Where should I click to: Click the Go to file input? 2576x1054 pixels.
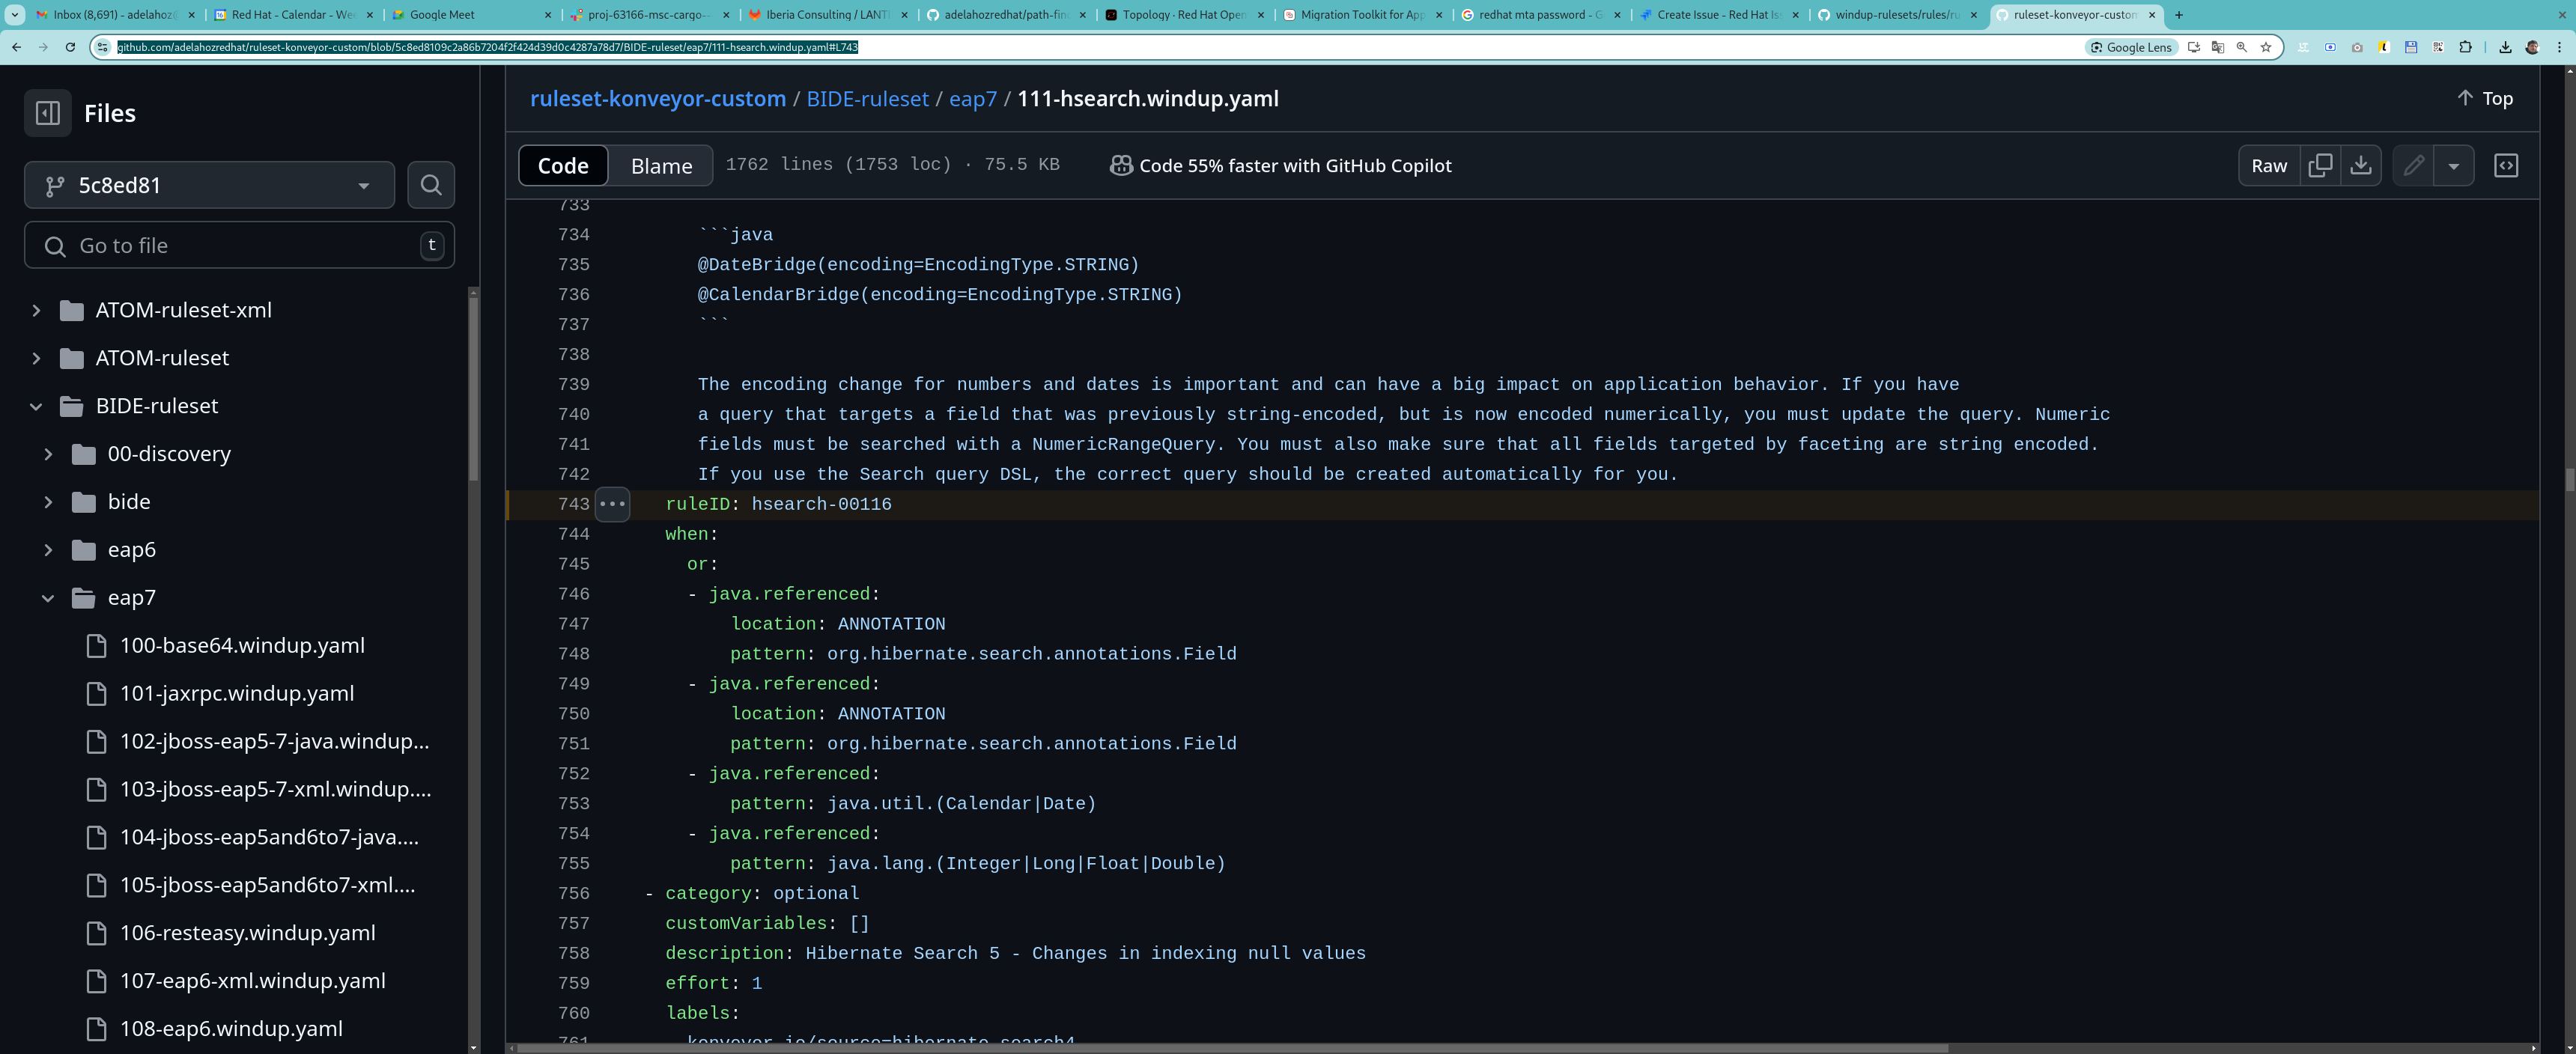pos(240,246)
